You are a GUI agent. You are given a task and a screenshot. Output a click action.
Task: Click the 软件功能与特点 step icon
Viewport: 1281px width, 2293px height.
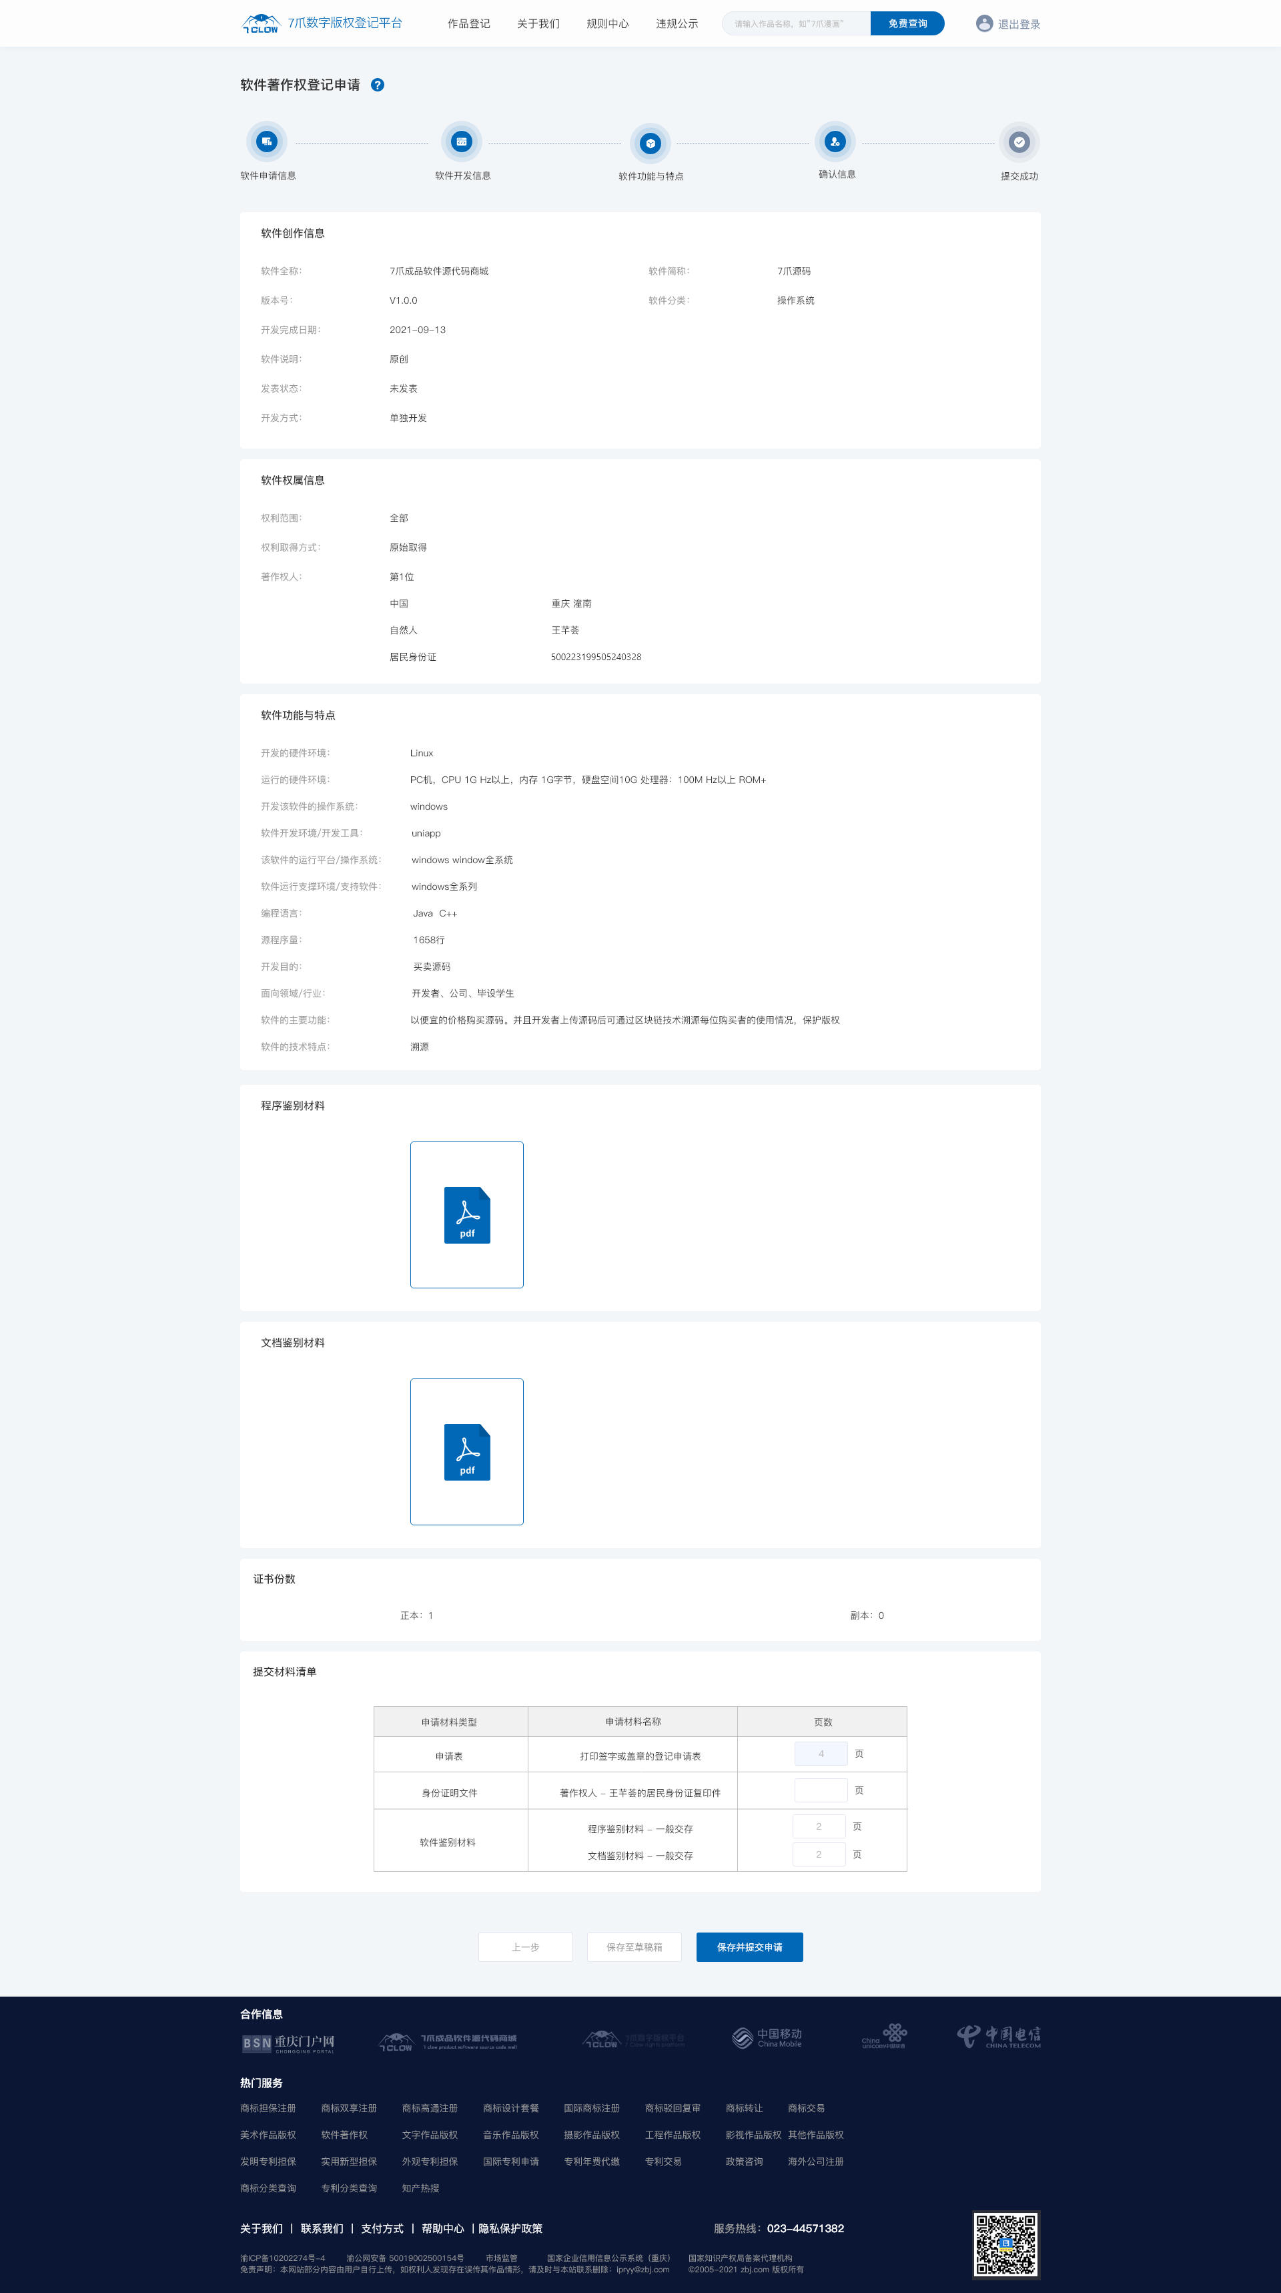651,142
